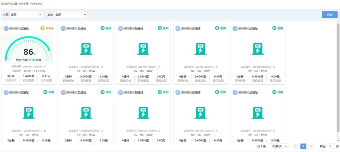This screenshot has width=340, height=152.
Task: Click the 查询 query button
Action: click(330, 15)
